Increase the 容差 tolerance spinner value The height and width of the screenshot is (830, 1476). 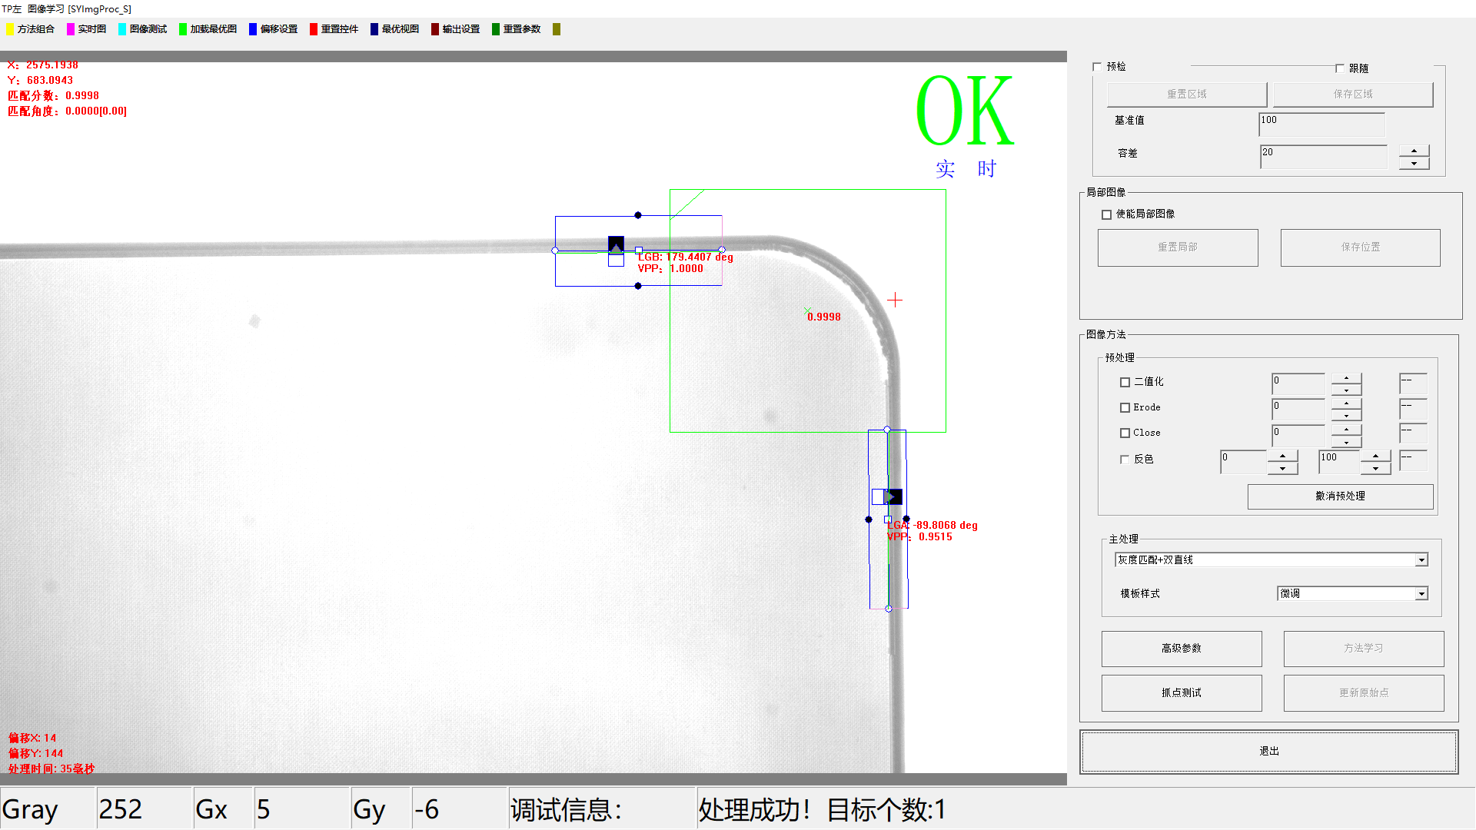click(1414, 151)
